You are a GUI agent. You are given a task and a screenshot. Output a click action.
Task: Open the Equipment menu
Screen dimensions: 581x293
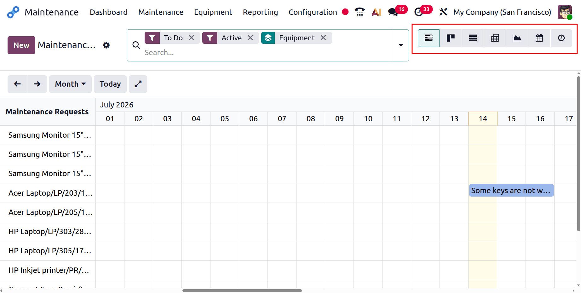coord(213,12)
